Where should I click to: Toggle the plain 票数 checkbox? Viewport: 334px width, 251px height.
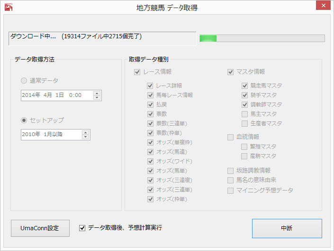click(x=150, y=114)
